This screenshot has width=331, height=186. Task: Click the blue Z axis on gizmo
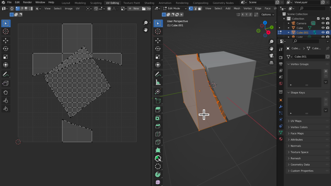click(x=265, y=23)
